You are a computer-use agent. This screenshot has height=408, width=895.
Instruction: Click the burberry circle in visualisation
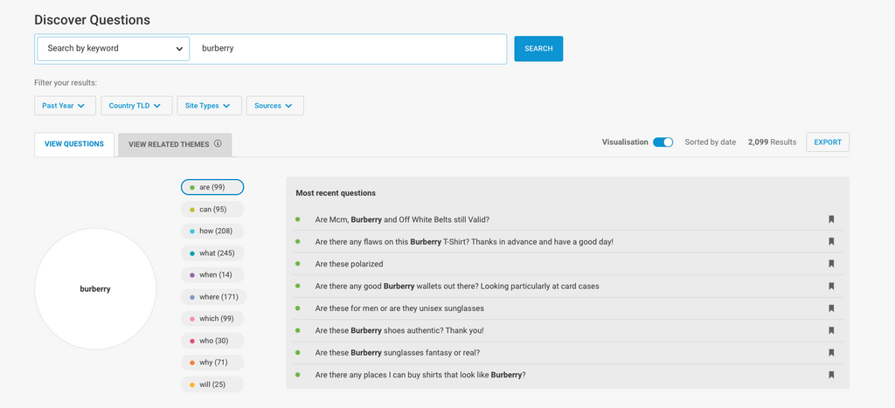[x=95, y=289]
